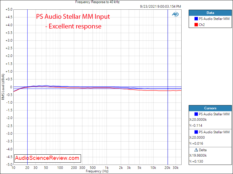Click the blue swatch beside PS Audio Stellar MM in Data legend
The height and width of the screenshot is (174, 233).
tap(196, 19)
